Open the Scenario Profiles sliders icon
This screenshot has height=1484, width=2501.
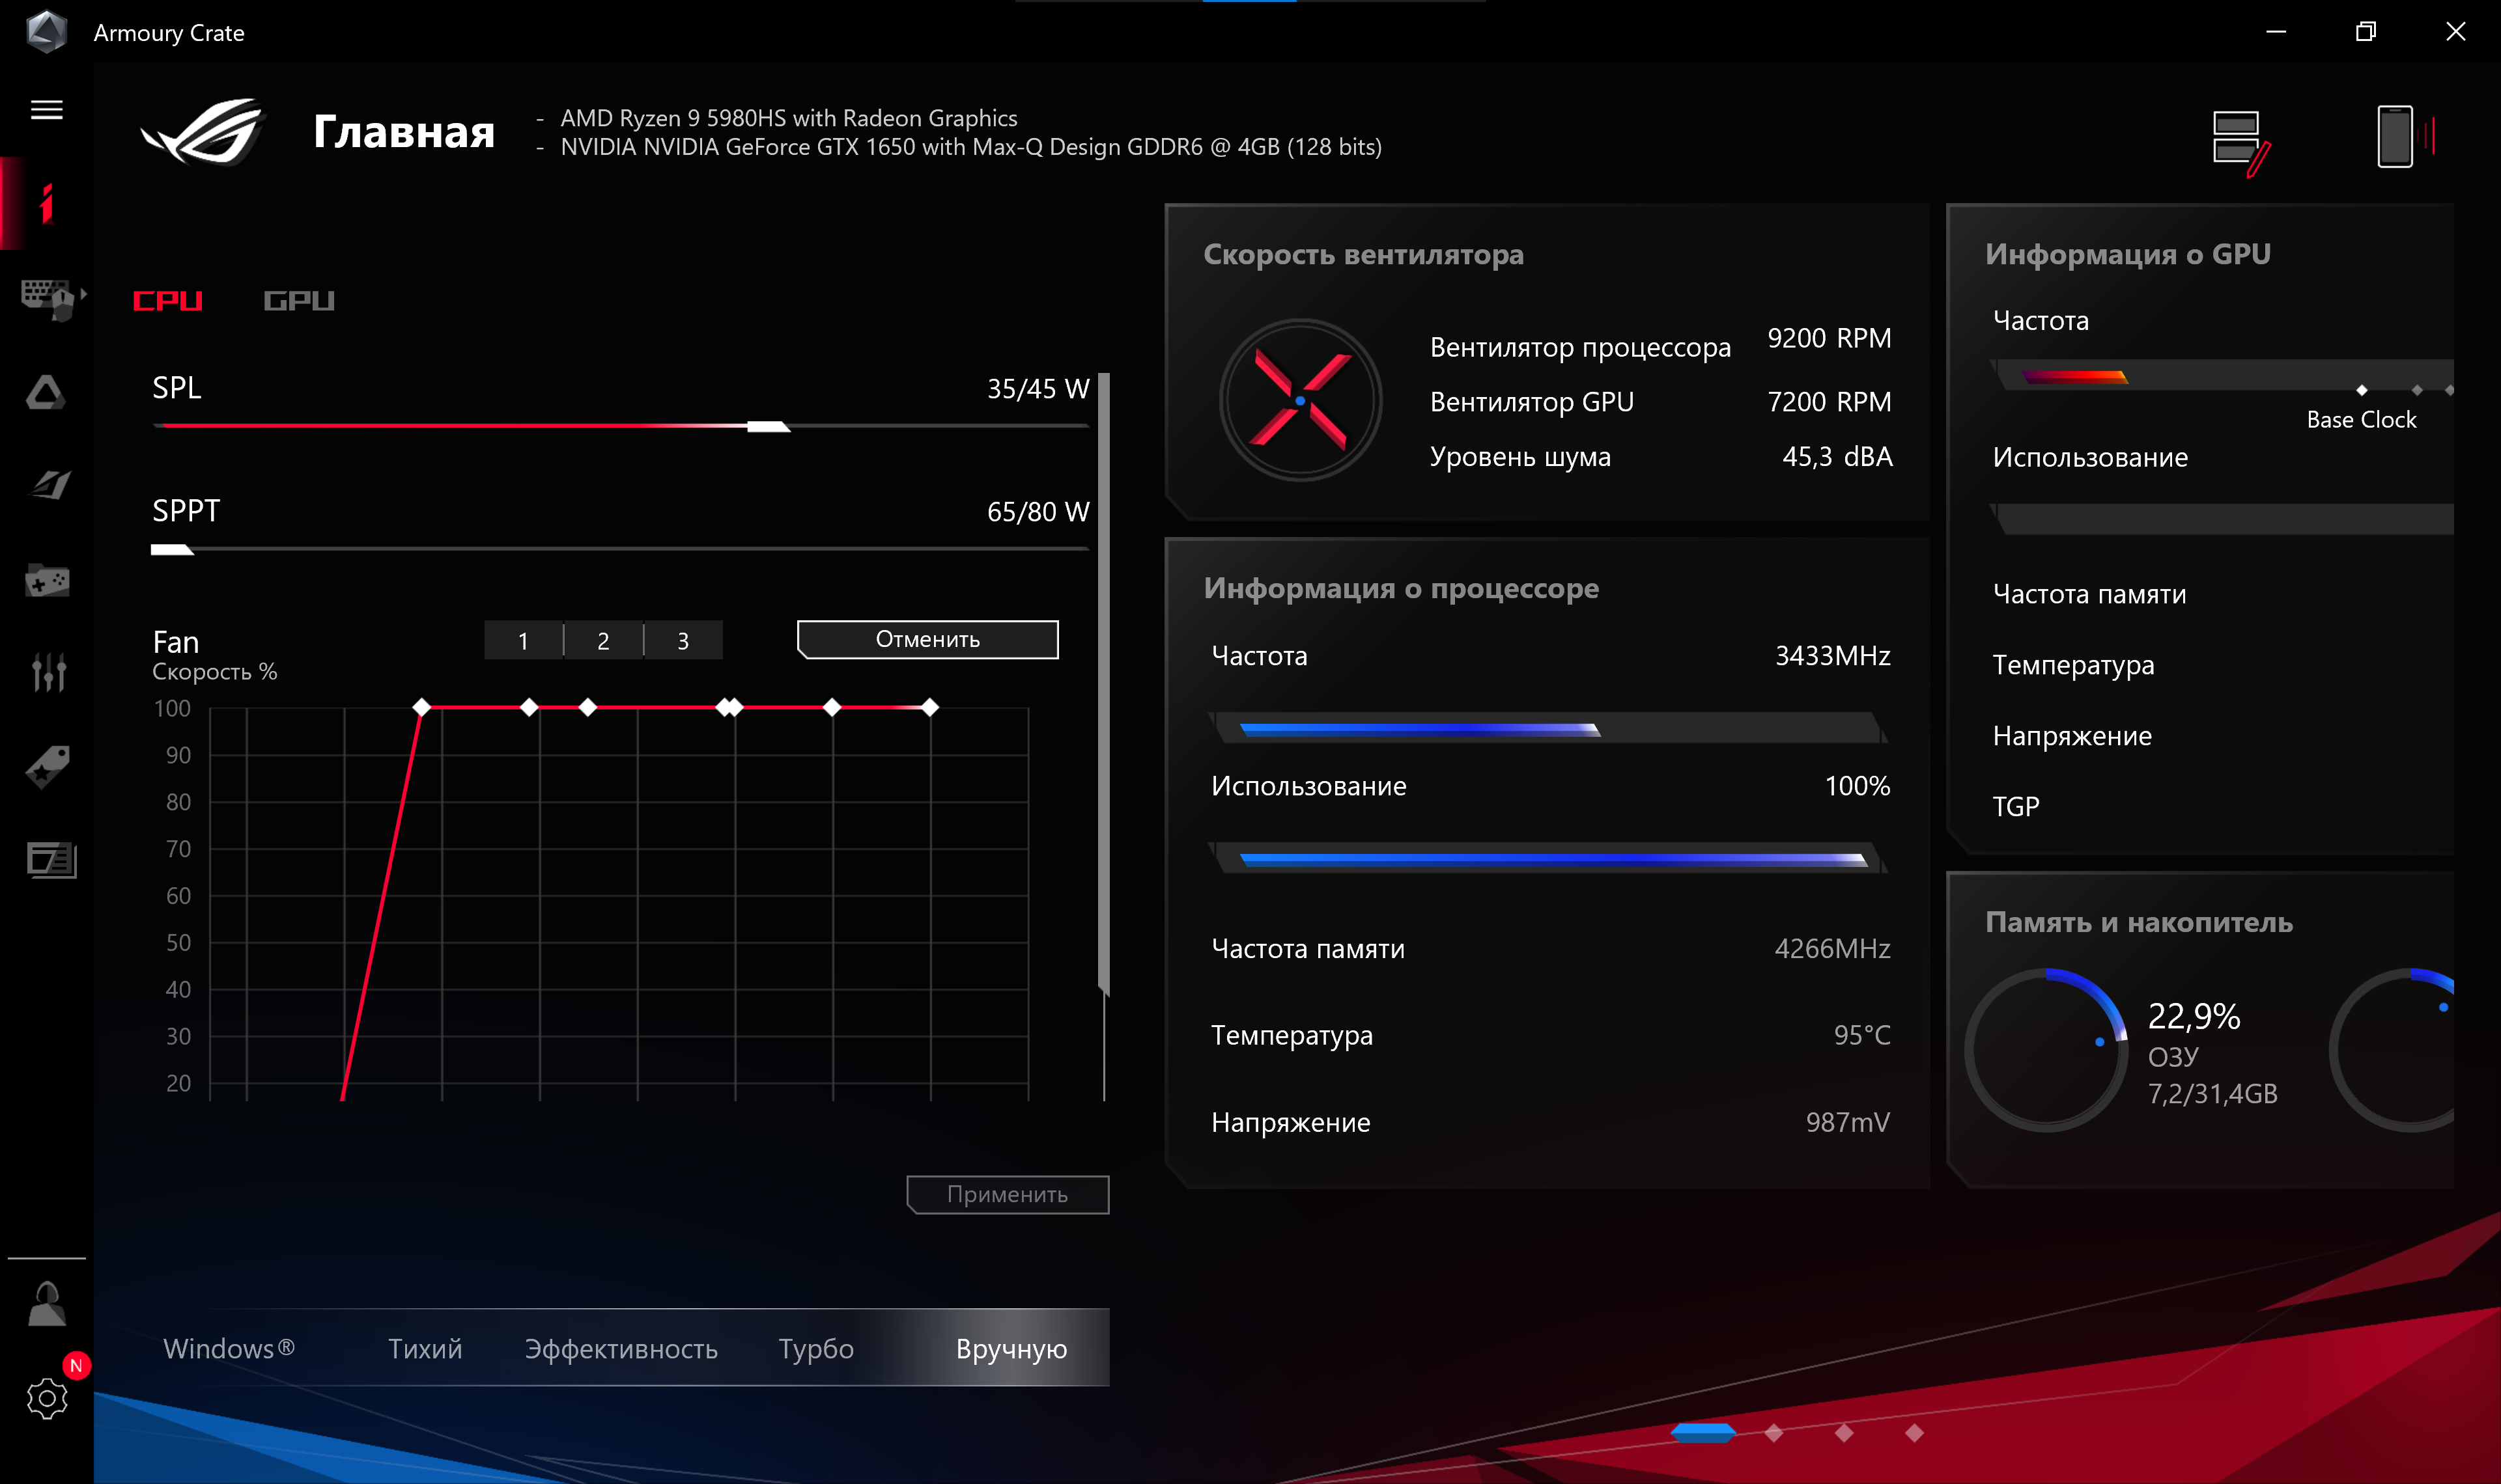[x=48, y=672]
